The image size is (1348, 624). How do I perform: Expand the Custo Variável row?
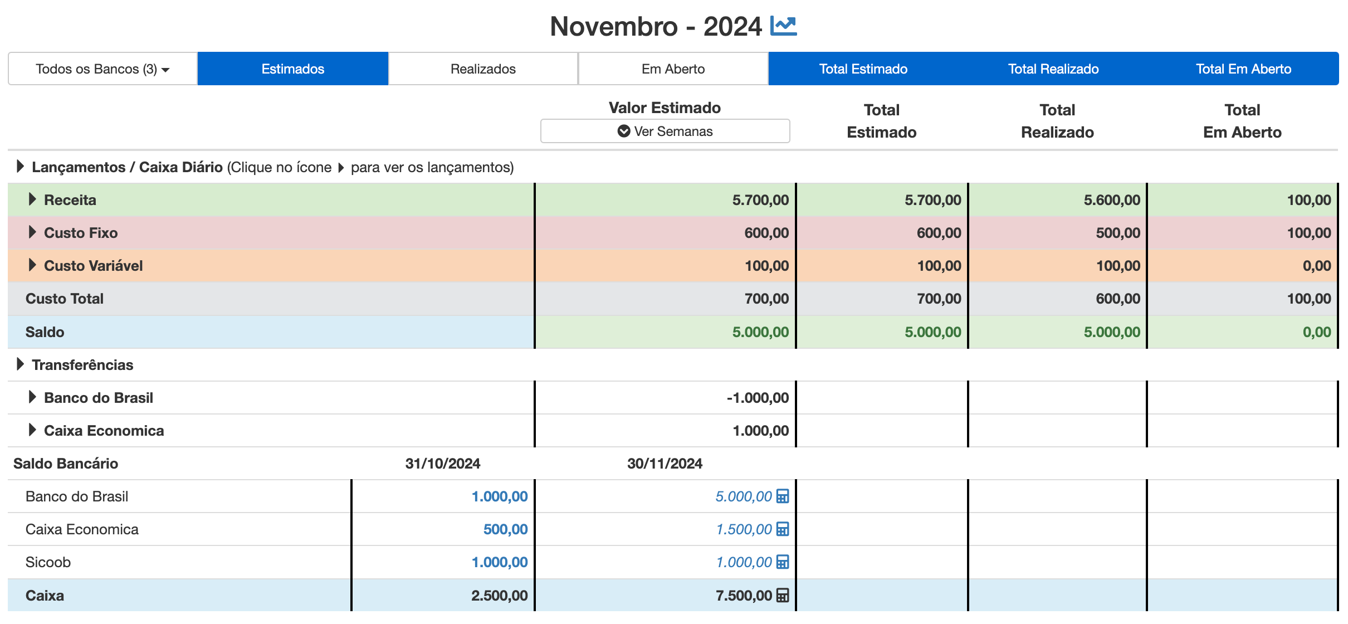tap(32, 265)
